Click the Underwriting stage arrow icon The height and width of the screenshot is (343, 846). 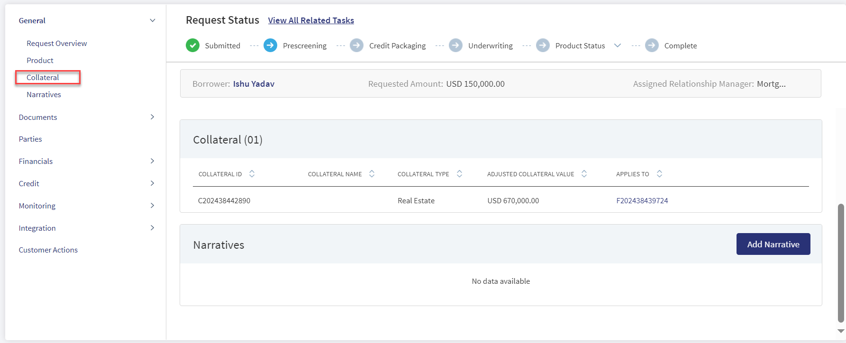point(455,45)
